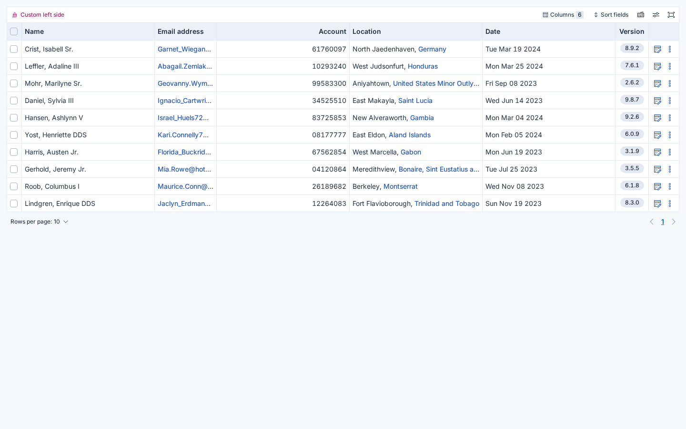Open more actions for Mohr, Marilyne Sr.
Viewport: 686px width, 429px height.
[670, 83]
